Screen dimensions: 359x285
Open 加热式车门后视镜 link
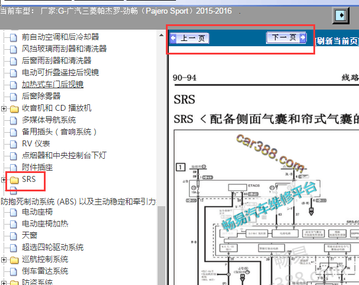tap(53, 85)
